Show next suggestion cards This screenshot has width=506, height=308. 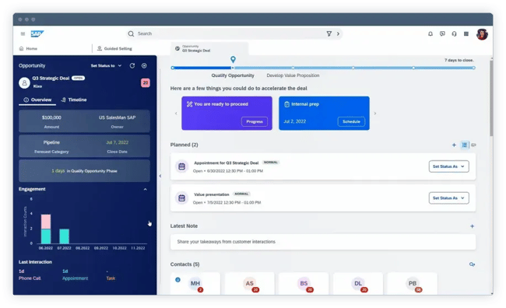click(374, 114)
